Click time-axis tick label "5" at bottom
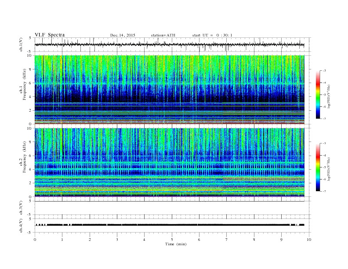The height and width of the screenshot is (269, 348). [x=172, y=240]
